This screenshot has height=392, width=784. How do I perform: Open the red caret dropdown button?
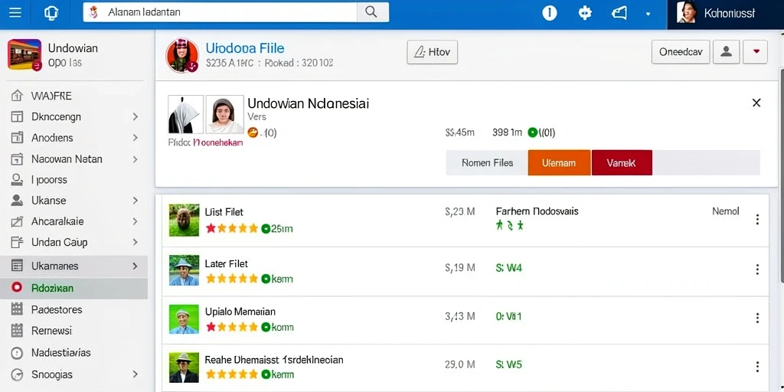point(755,52)
